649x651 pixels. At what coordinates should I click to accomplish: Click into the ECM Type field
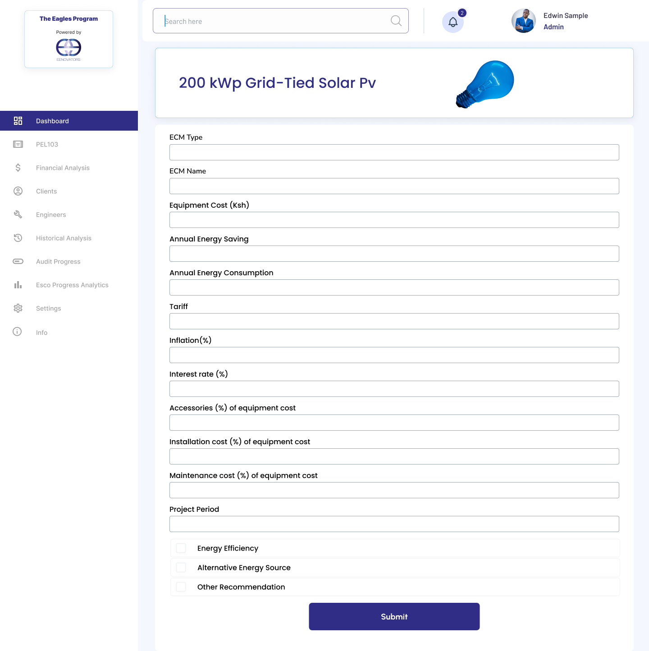(394, 152)
